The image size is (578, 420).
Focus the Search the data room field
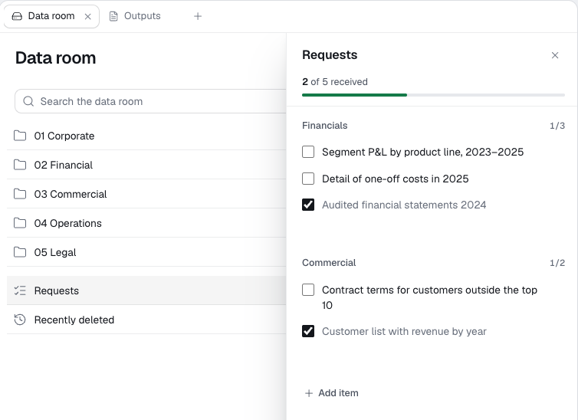click(x=150, y=101)
